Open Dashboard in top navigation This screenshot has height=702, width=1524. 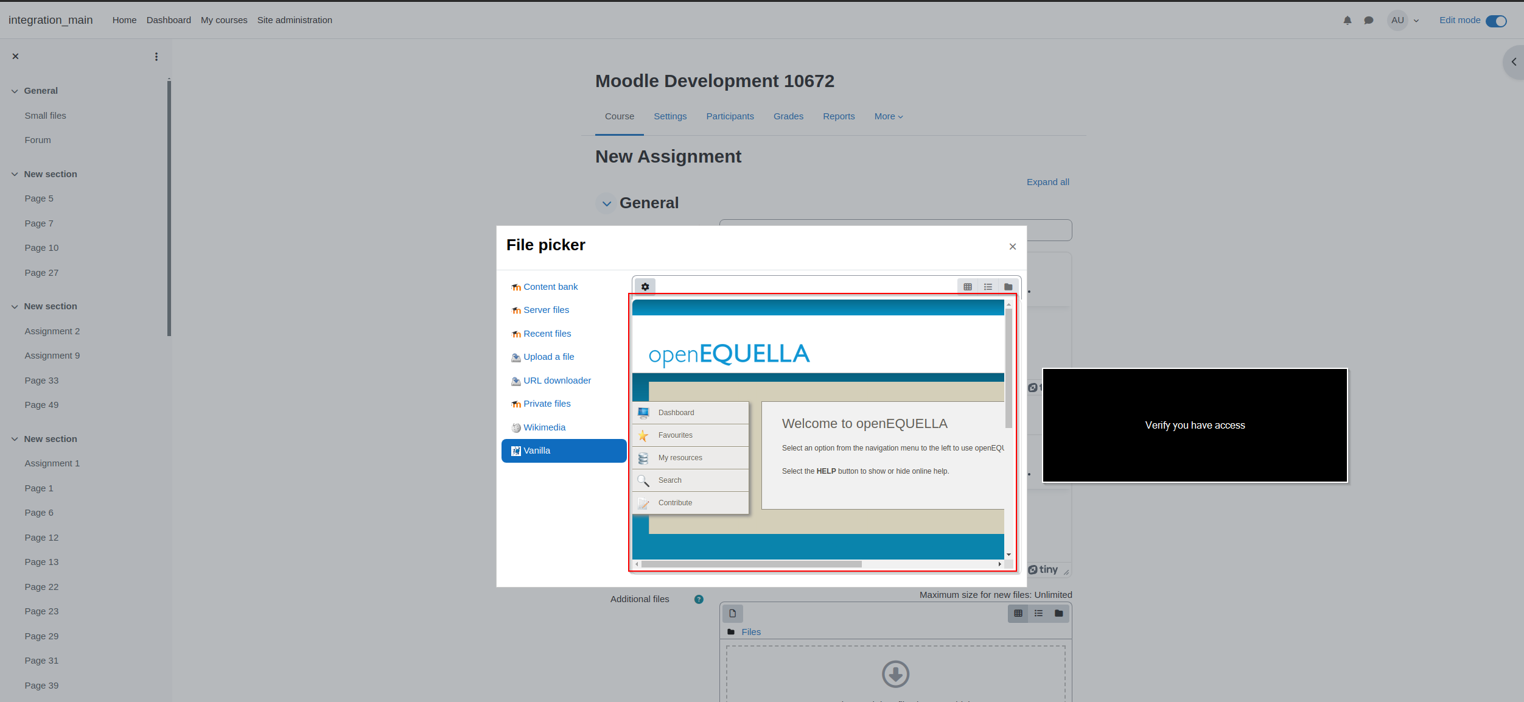(x=169, y=20)
